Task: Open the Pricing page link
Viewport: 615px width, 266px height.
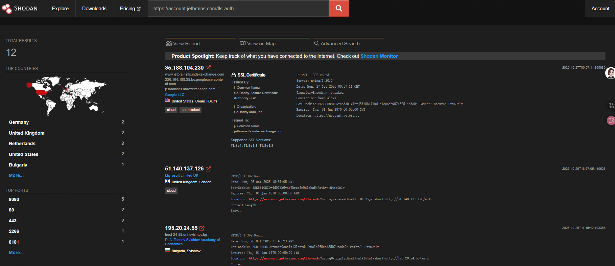Action: click(130, 9)
